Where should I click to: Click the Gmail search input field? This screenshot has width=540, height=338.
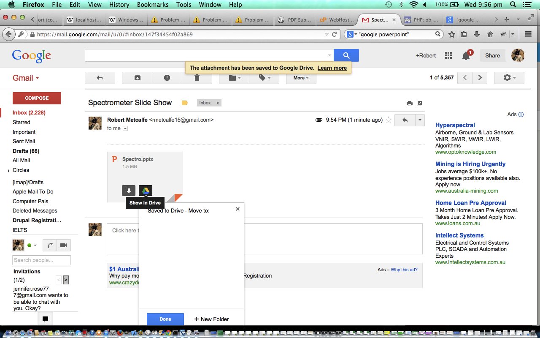205,55
